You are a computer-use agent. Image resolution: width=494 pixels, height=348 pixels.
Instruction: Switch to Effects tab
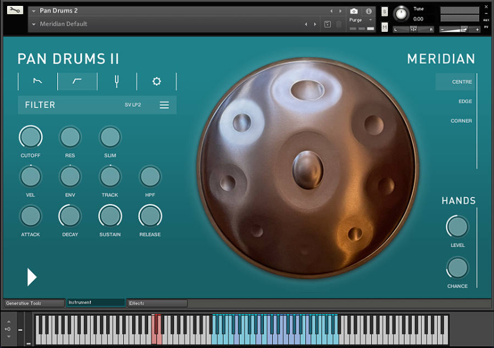[x=157, y=303]
